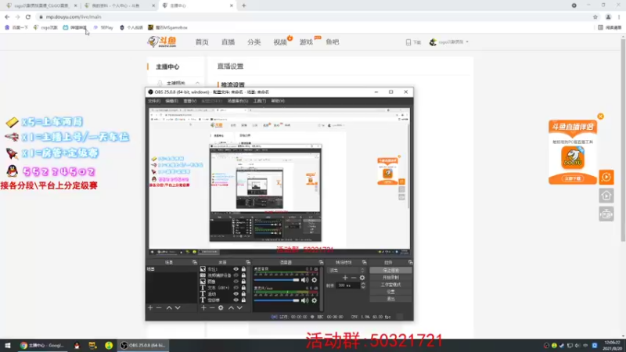Bookmark this page with star icon
Screen dimensions: 626x352
pos(595,16)
